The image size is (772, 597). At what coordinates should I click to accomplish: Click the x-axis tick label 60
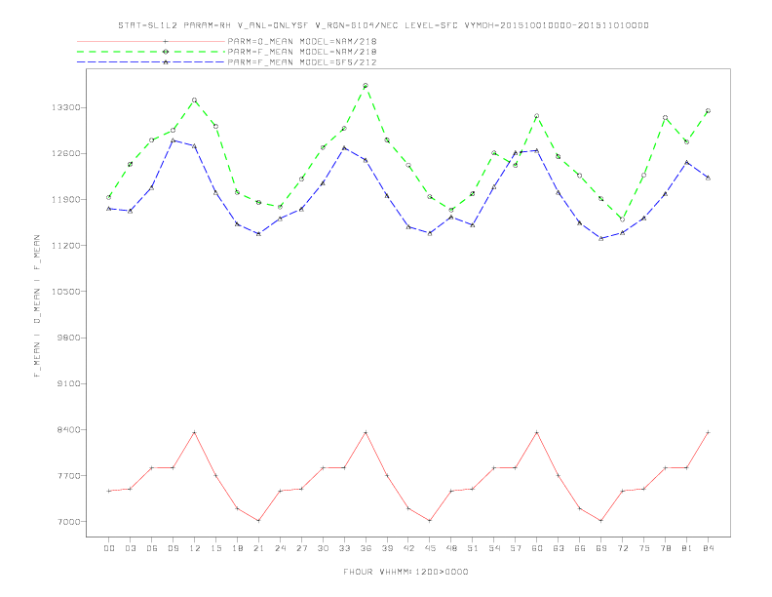(537, 548)
